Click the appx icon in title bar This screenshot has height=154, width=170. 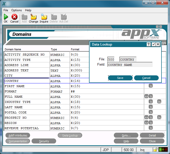pos(4,4)
